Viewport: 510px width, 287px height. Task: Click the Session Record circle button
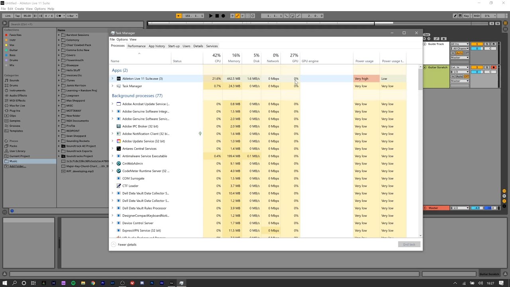[253, 16]
